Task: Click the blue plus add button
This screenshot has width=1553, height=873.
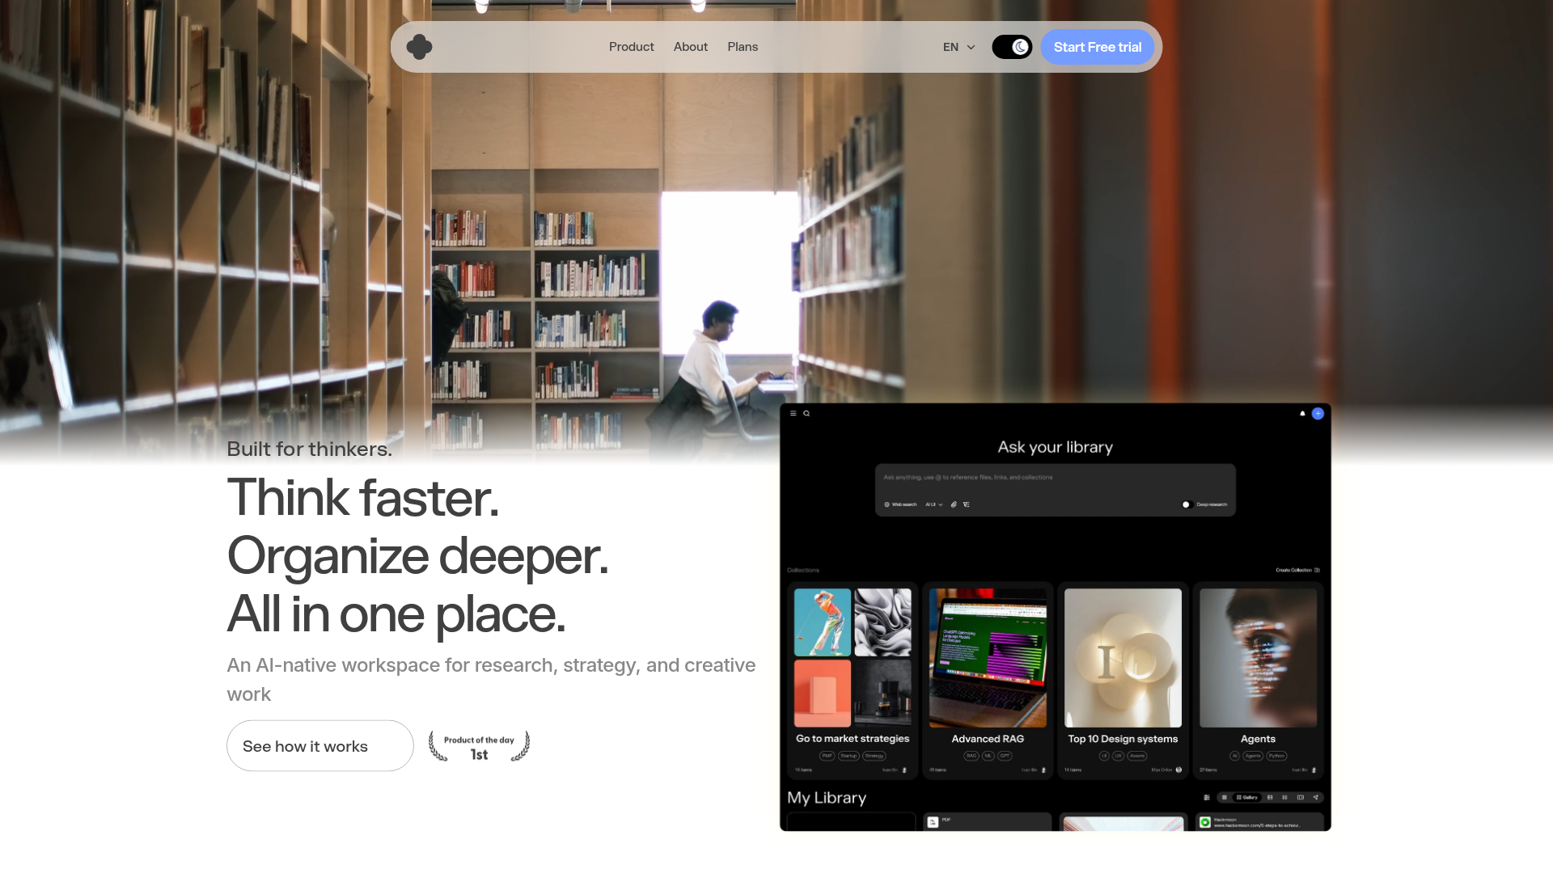Action: [x=1318, y=413]
